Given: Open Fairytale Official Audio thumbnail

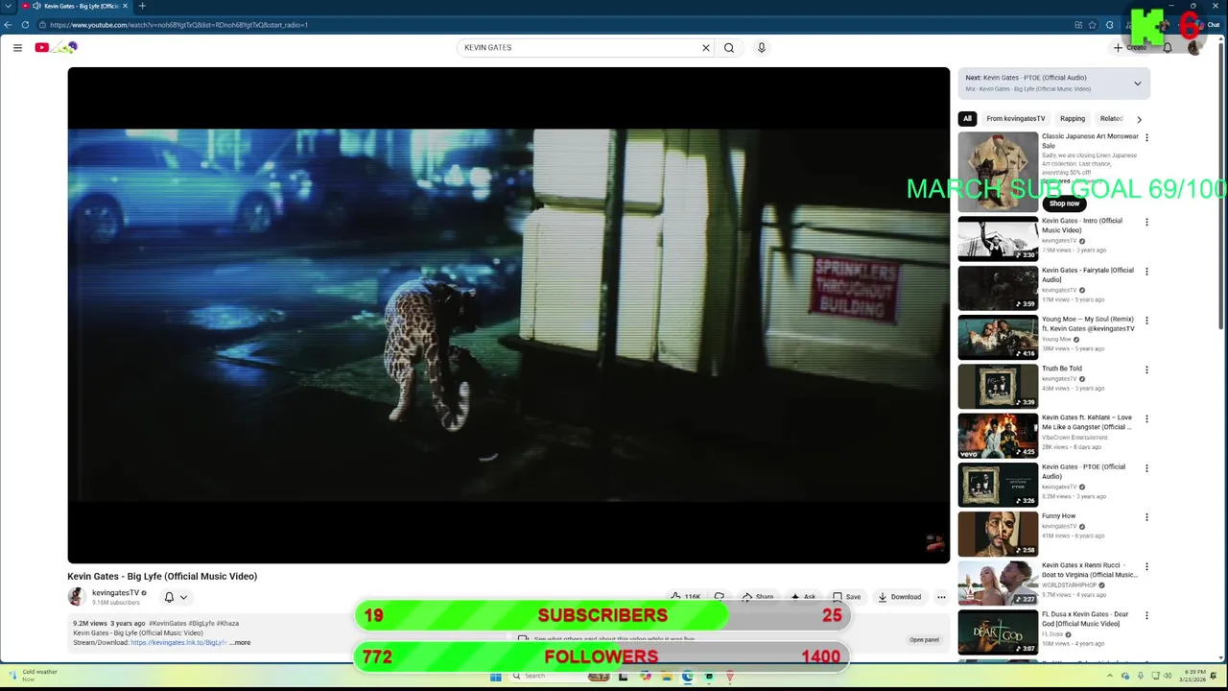Looking at the screenshot, I should pos(998,288).
